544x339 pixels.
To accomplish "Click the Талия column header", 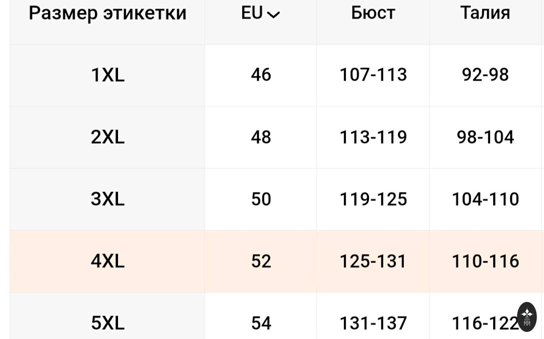I will coord(485,13).
